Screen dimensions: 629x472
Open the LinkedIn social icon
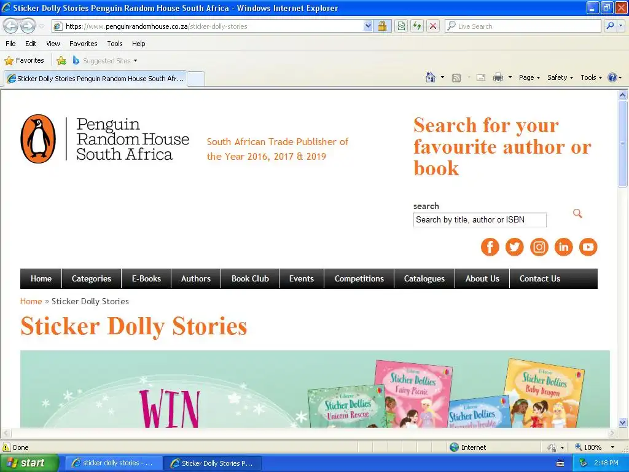point(564,247)
